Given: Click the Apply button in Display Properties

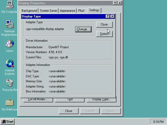Looking at the screenshot, I should (x=111, y=111).
